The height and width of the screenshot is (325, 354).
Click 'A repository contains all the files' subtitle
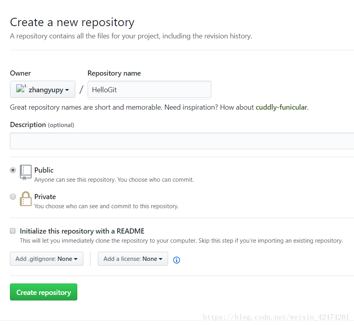click(x=131, y=36)
